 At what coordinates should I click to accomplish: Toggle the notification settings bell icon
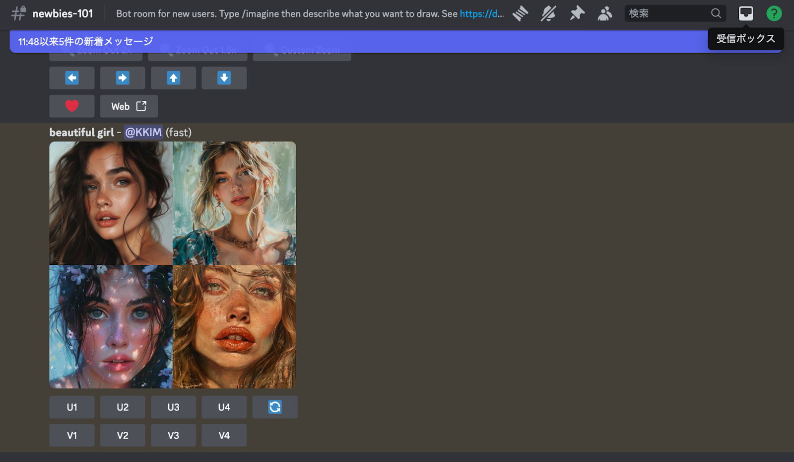(x=548, y=13)
